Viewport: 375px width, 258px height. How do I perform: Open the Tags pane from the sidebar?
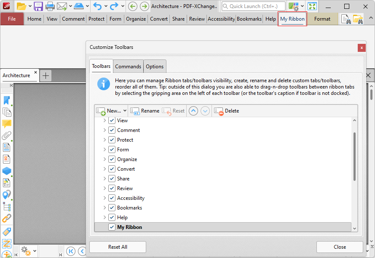(7, 232)
